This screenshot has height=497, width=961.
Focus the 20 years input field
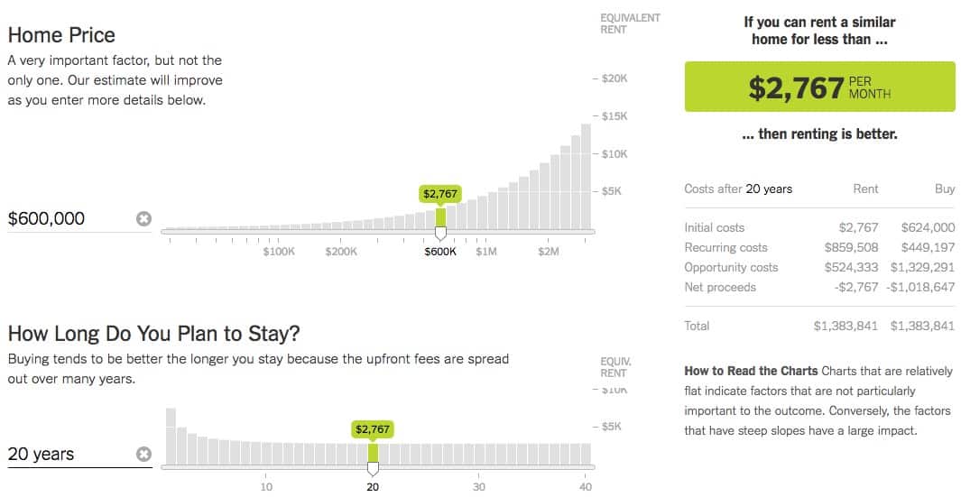[x=68, y=454]
